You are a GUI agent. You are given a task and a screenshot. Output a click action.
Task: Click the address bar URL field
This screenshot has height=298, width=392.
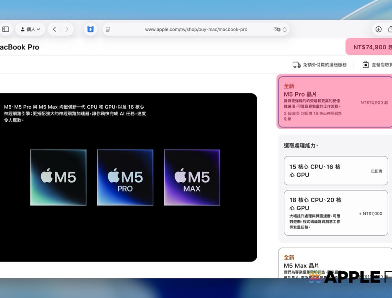tap(196, 29)
